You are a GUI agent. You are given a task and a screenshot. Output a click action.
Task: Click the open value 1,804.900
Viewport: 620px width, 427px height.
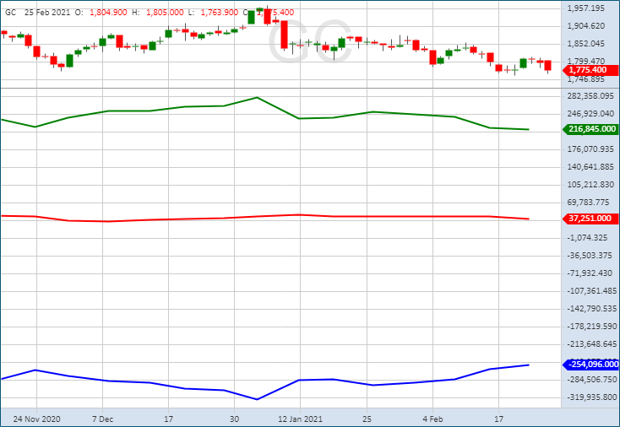click(108, 13)
